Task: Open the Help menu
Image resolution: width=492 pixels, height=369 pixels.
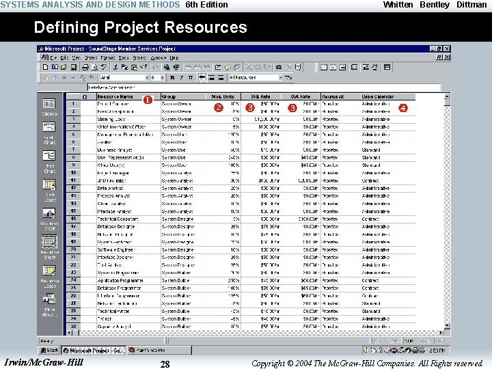Action: [174, 57]
